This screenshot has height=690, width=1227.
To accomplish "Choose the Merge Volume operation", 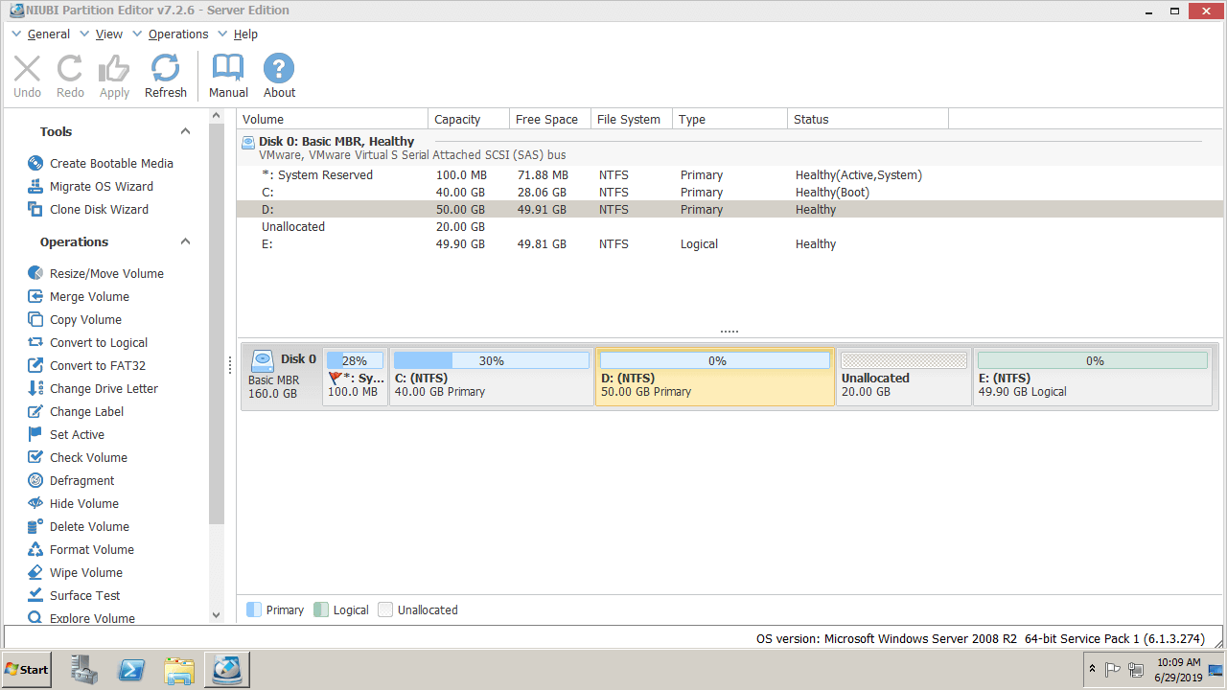I will pyautogui.click(x=89, y=296).
